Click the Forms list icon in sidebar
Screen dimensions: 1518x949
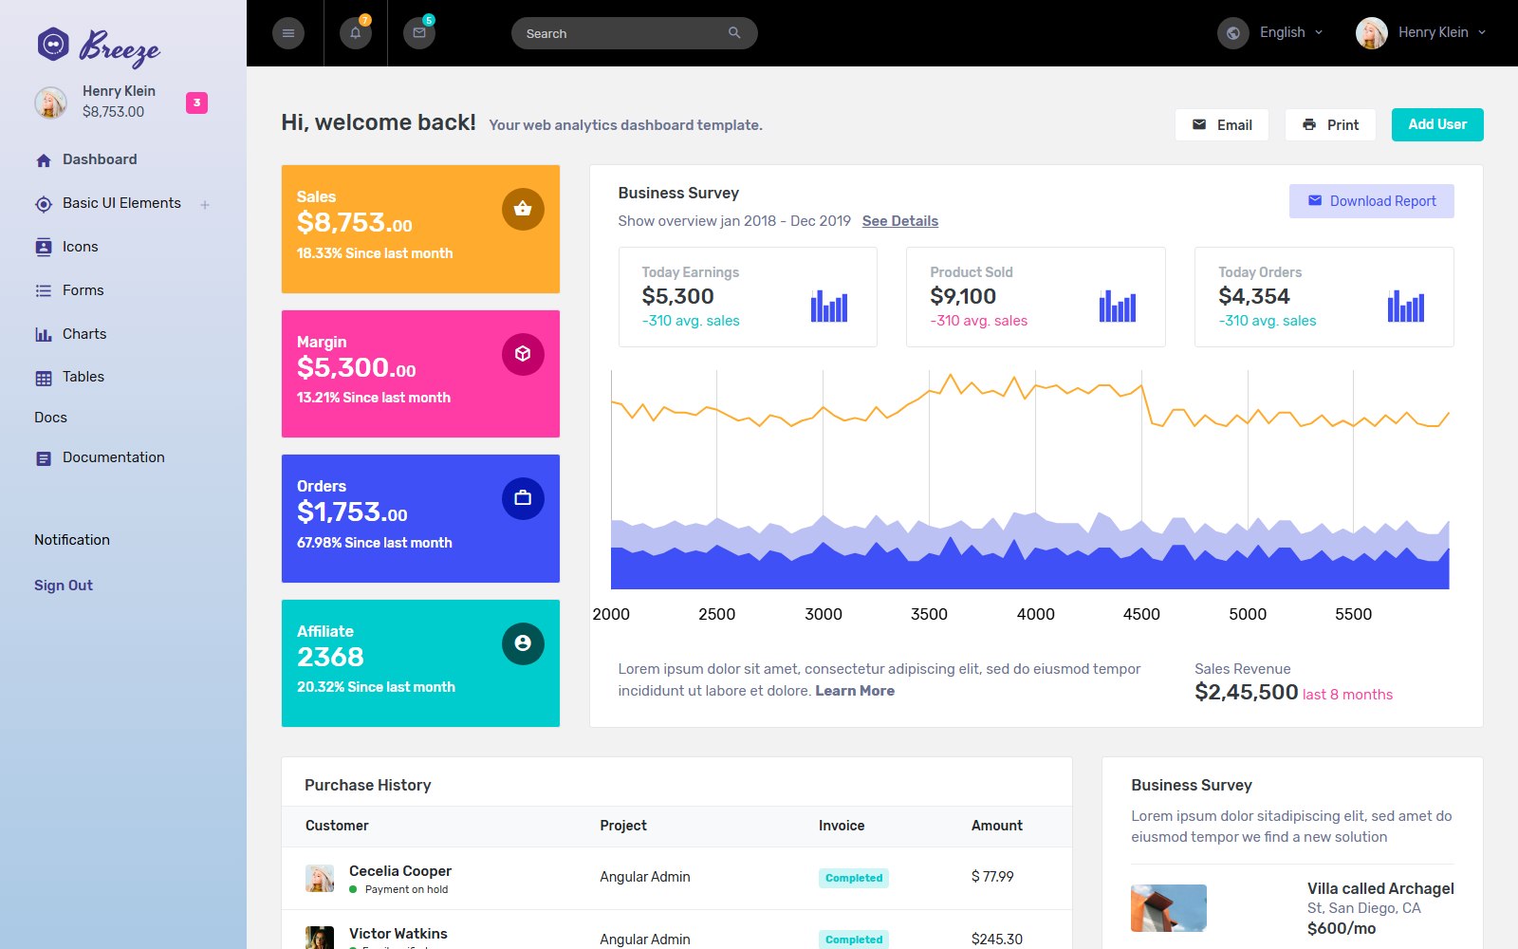coord(44,291)
